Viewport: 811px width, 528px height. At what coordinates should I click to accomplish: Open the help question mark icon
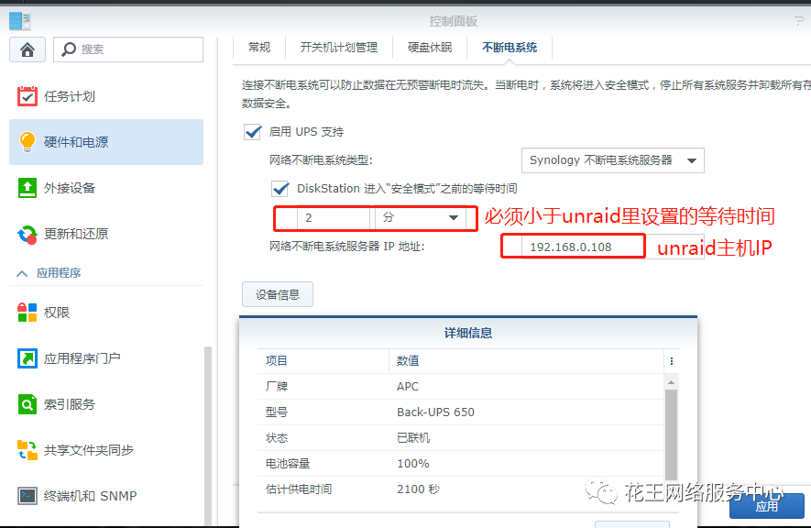(798, 21)
